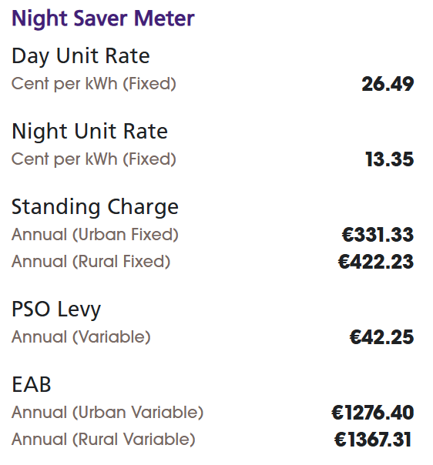Select the Standing Charge heading
This screenshot has height=465, width=433.
pos(95,207)
